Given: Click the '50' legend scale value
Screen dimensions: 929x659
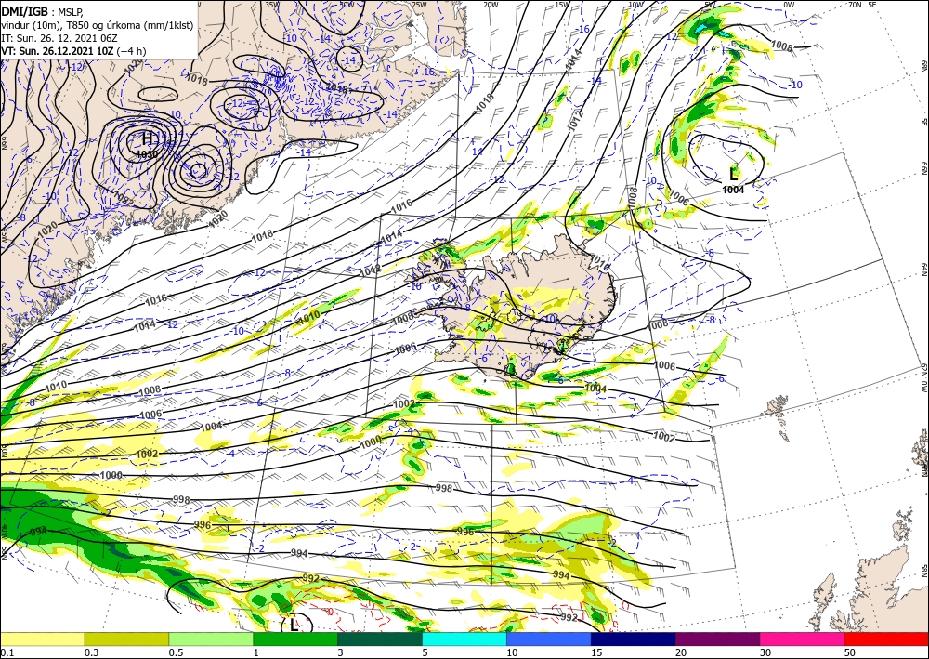Looking at the screenshot, I should pyautogui.click(x=849, y=652).
